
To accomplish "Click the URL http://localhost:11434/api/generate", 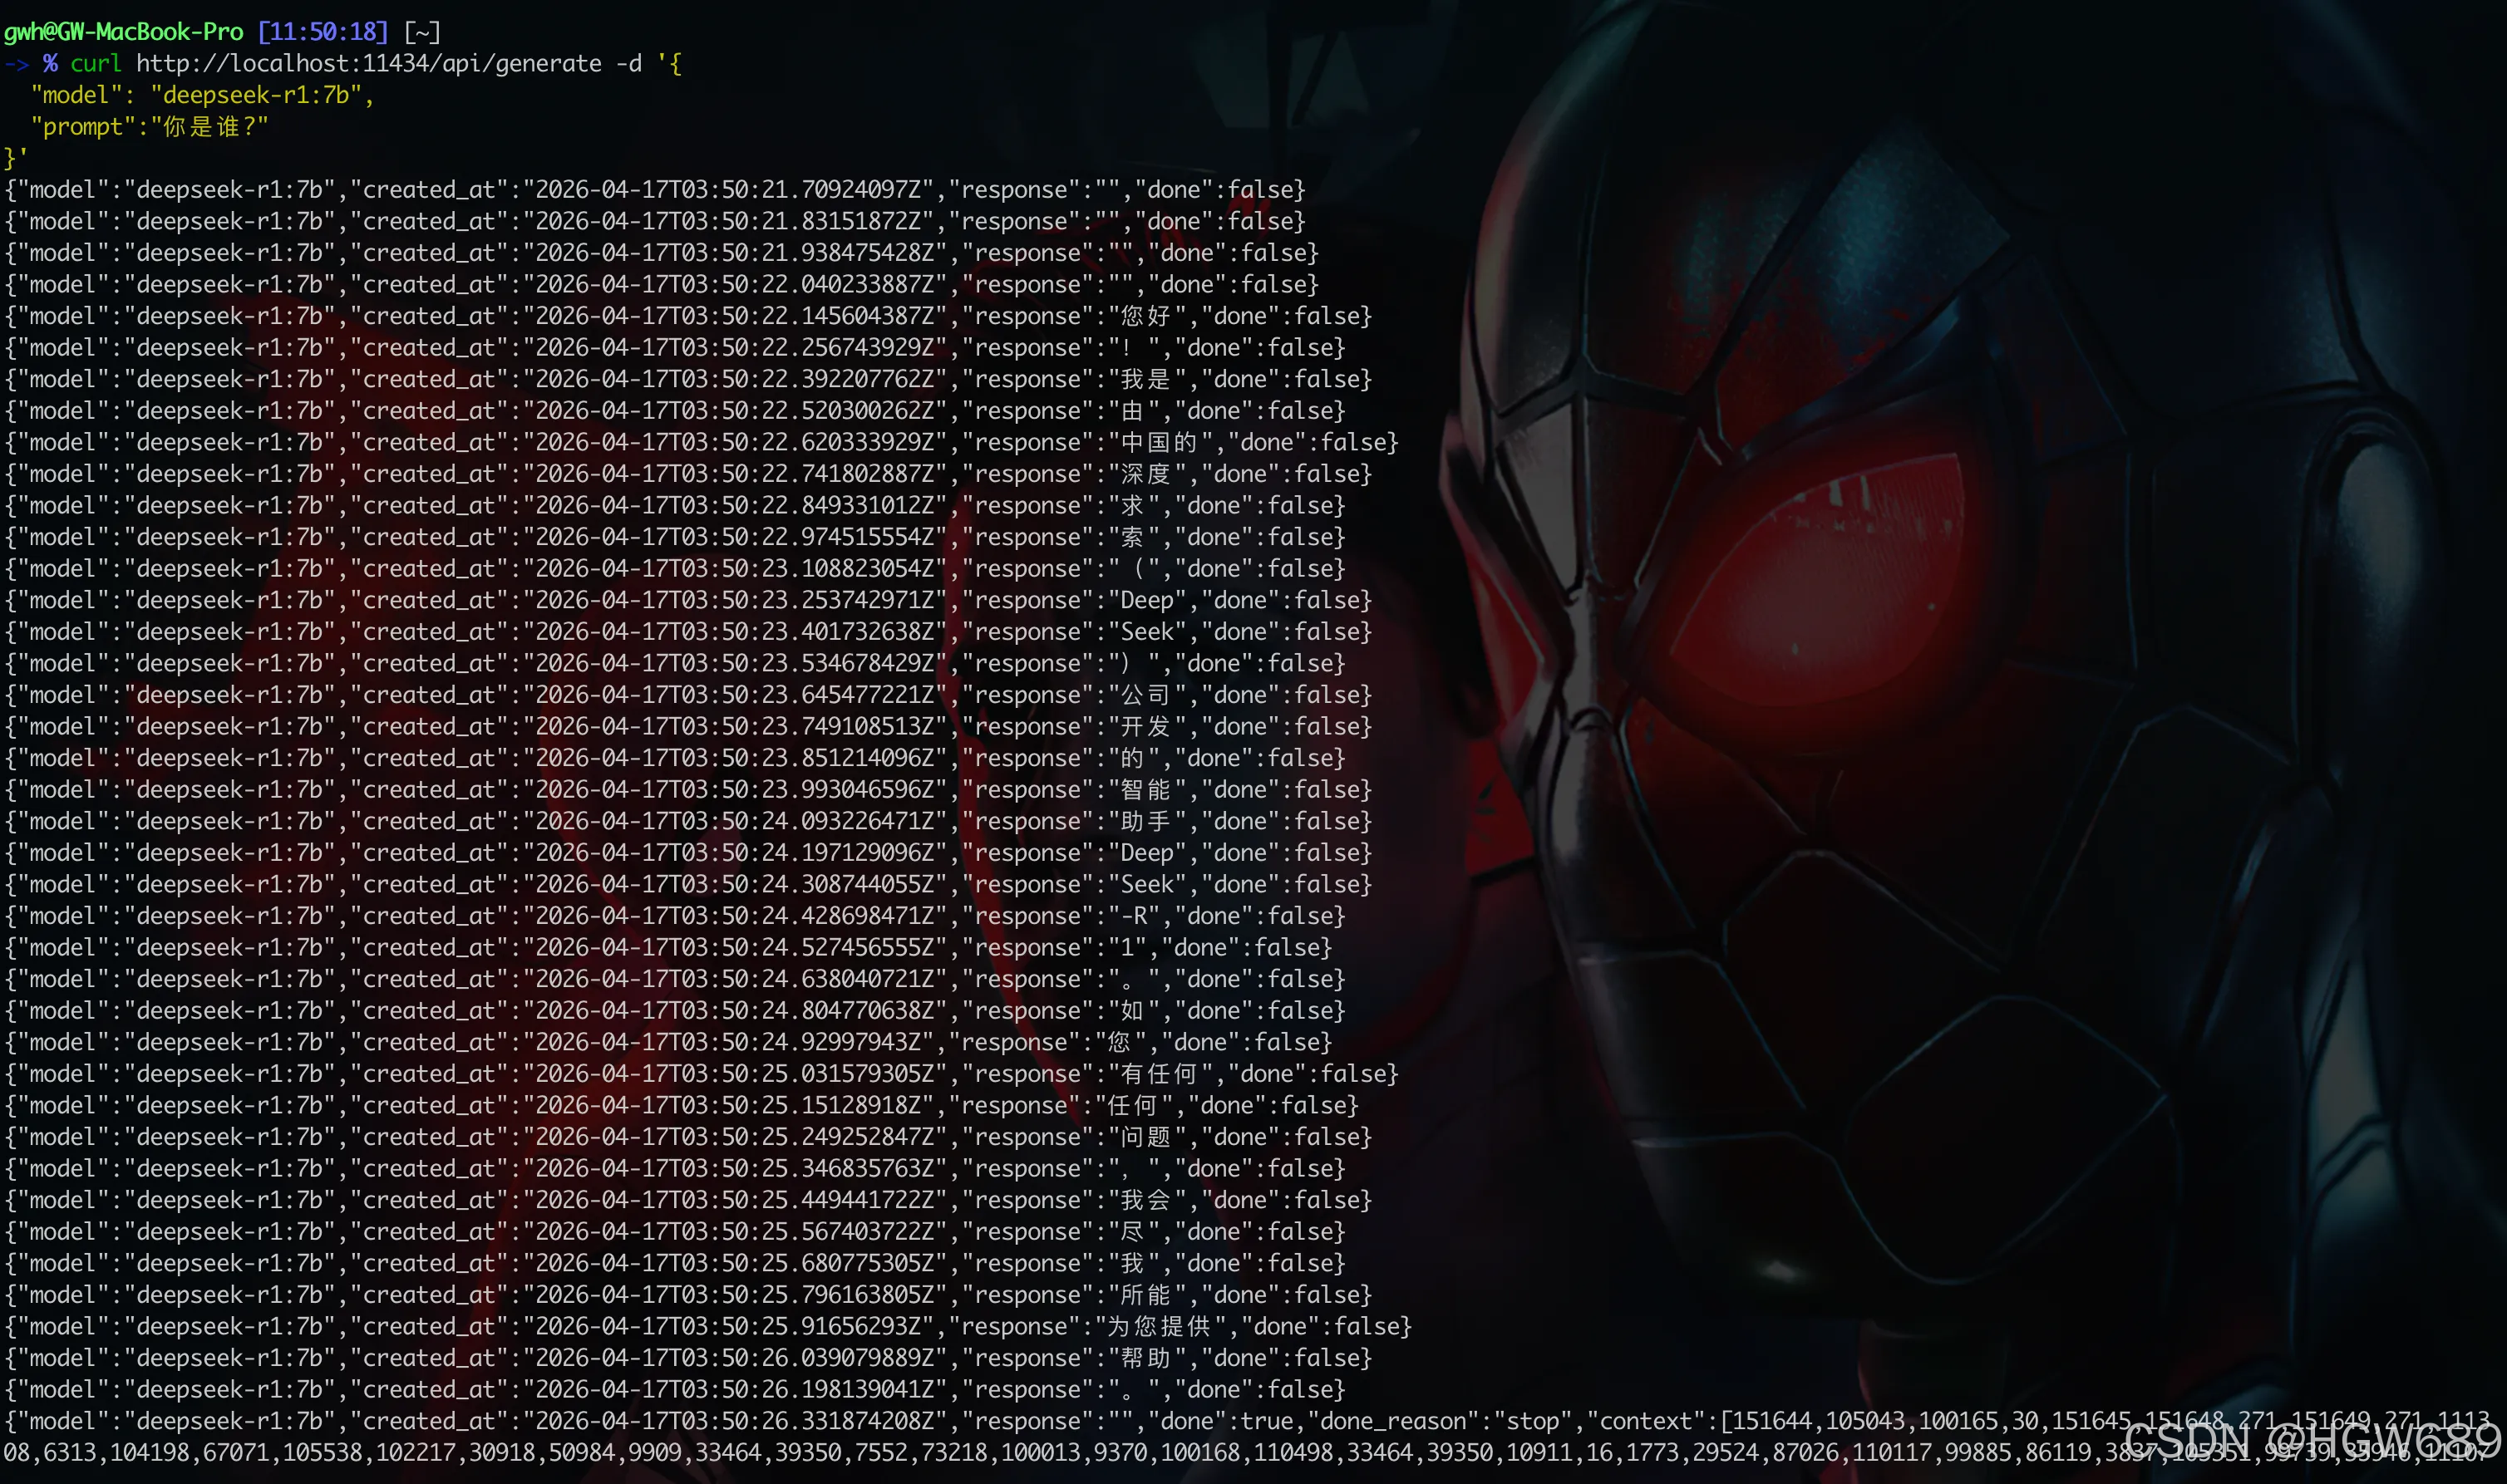I will 369,64.
